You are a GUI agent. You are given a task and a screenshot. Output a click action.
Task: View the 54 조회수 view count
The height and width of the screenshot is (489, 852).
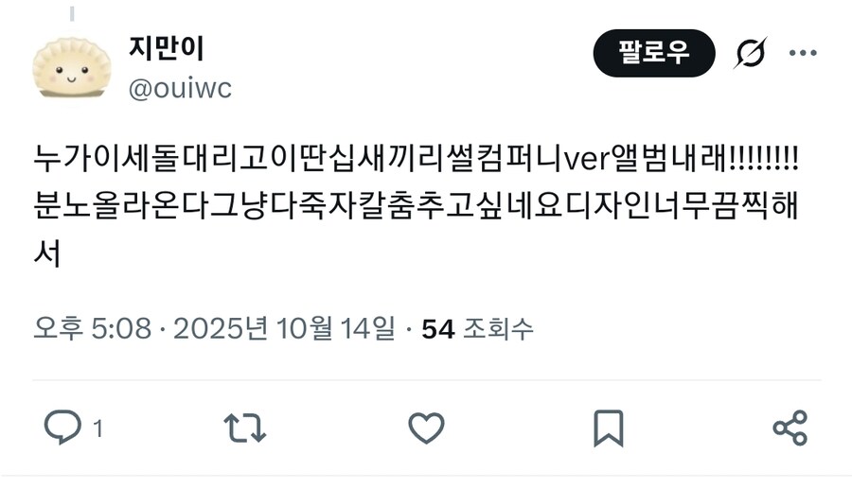click(x=478, y=329)
